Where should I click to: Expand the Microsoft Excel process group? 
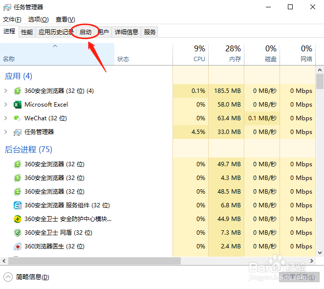pos(6,105)
